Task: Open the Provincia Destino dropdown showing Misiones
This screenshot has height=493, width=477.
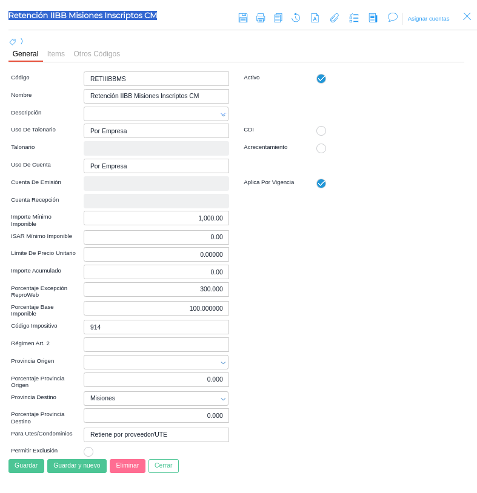Action: point(156,399)
